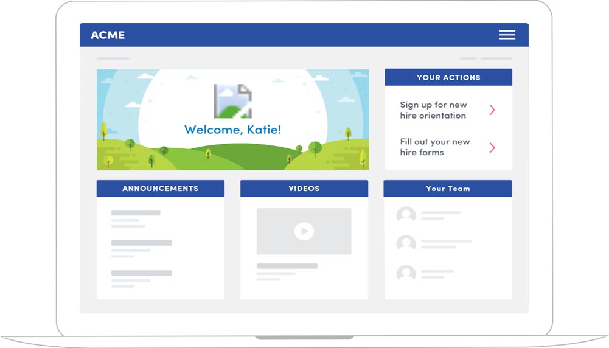
Task: Click the Your Team panel header
Action: tap(447, 189)
